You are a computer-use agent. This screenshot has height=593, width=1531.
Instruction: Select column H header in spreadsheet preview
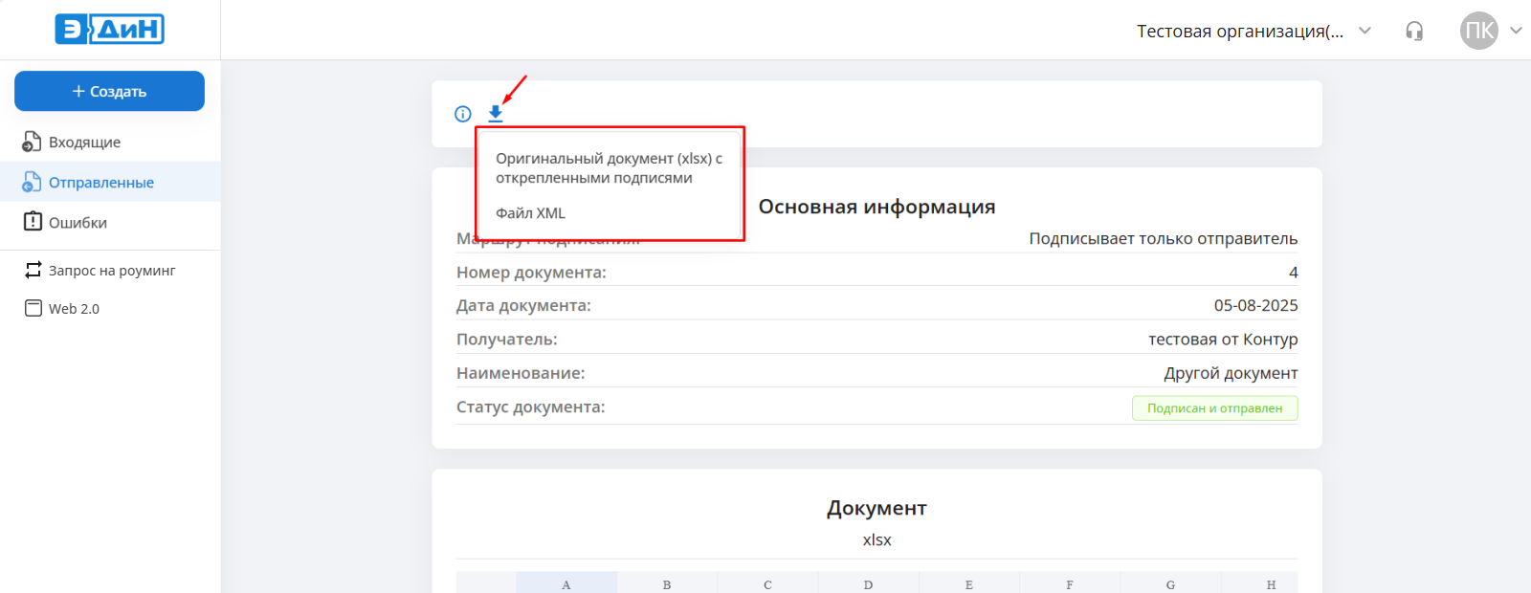coord(1271,583)
